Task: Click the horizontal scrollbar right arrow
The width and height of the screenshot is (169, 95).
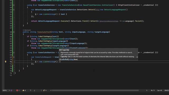Action: (147, 90)
